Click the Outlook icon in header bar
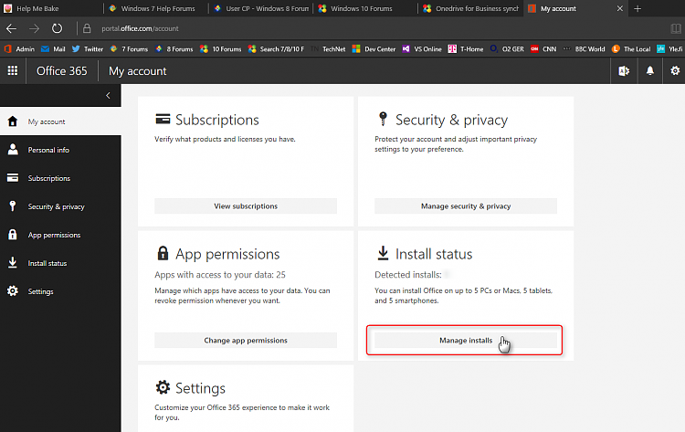This screenshot has height=432, width=685. pos(624,70)
